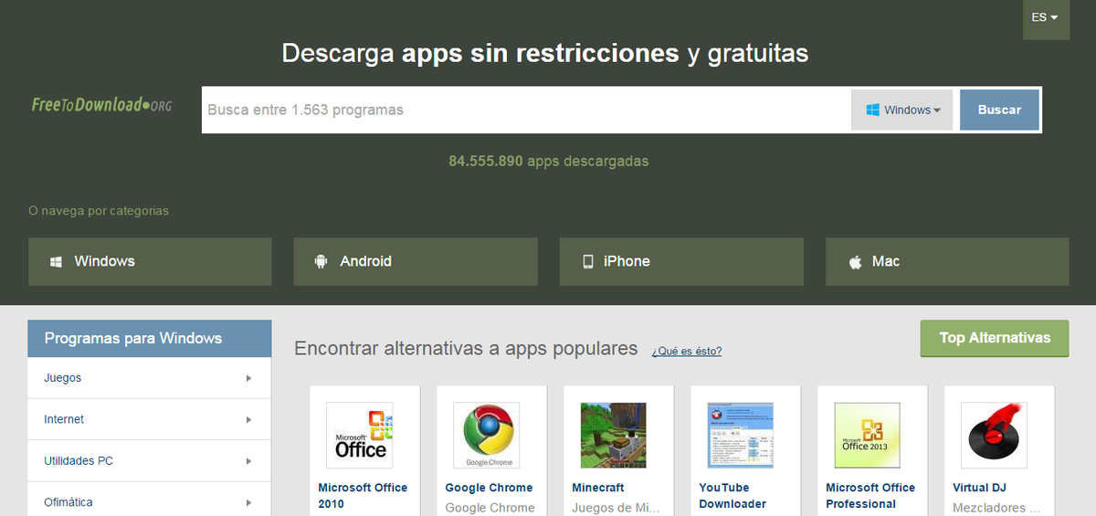The height and width of the screenshot is (516, 1096).
Task: Click 'Encontrar alternativas a apps populares' heading
Action: coord(466,348)
